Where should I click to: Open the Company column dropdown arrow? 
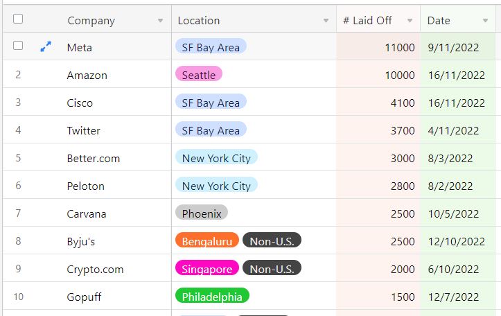click(x=160, y=21)
